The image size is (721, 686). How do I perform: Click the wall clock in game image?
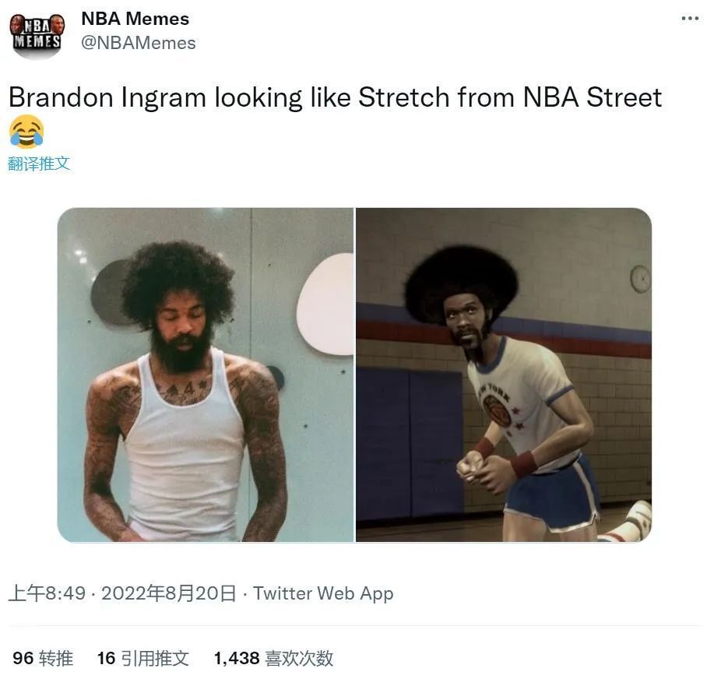641,279
